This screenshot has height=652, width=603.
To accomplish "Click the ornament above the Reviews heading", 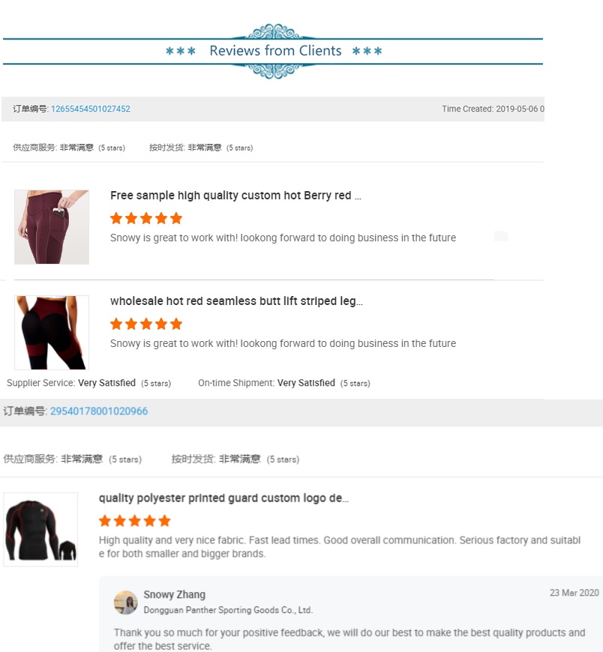I will click(x=274, y=31).
